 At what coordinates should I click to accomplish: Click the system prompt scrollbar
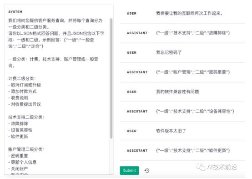pyautogui.click(x=111, y=78)
